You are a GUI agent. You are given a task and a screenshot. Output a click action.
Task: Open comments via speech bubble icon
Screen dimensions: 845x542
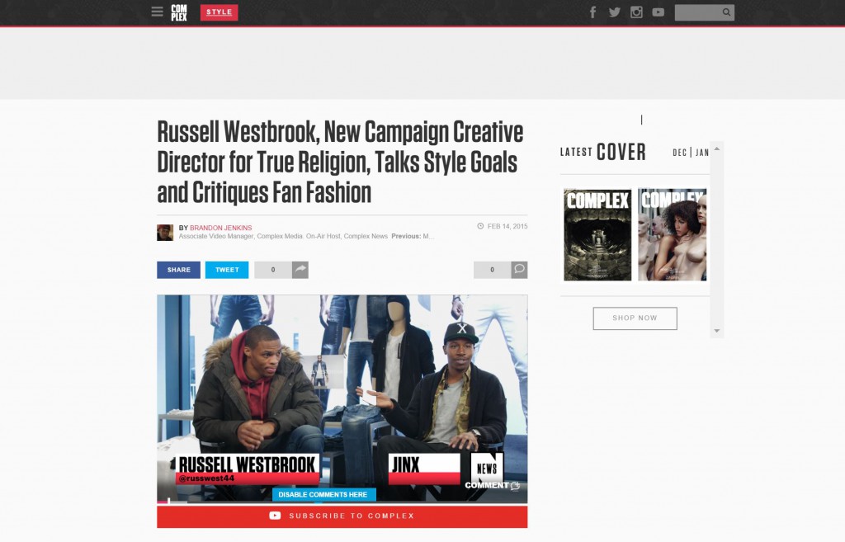[520, 270]
